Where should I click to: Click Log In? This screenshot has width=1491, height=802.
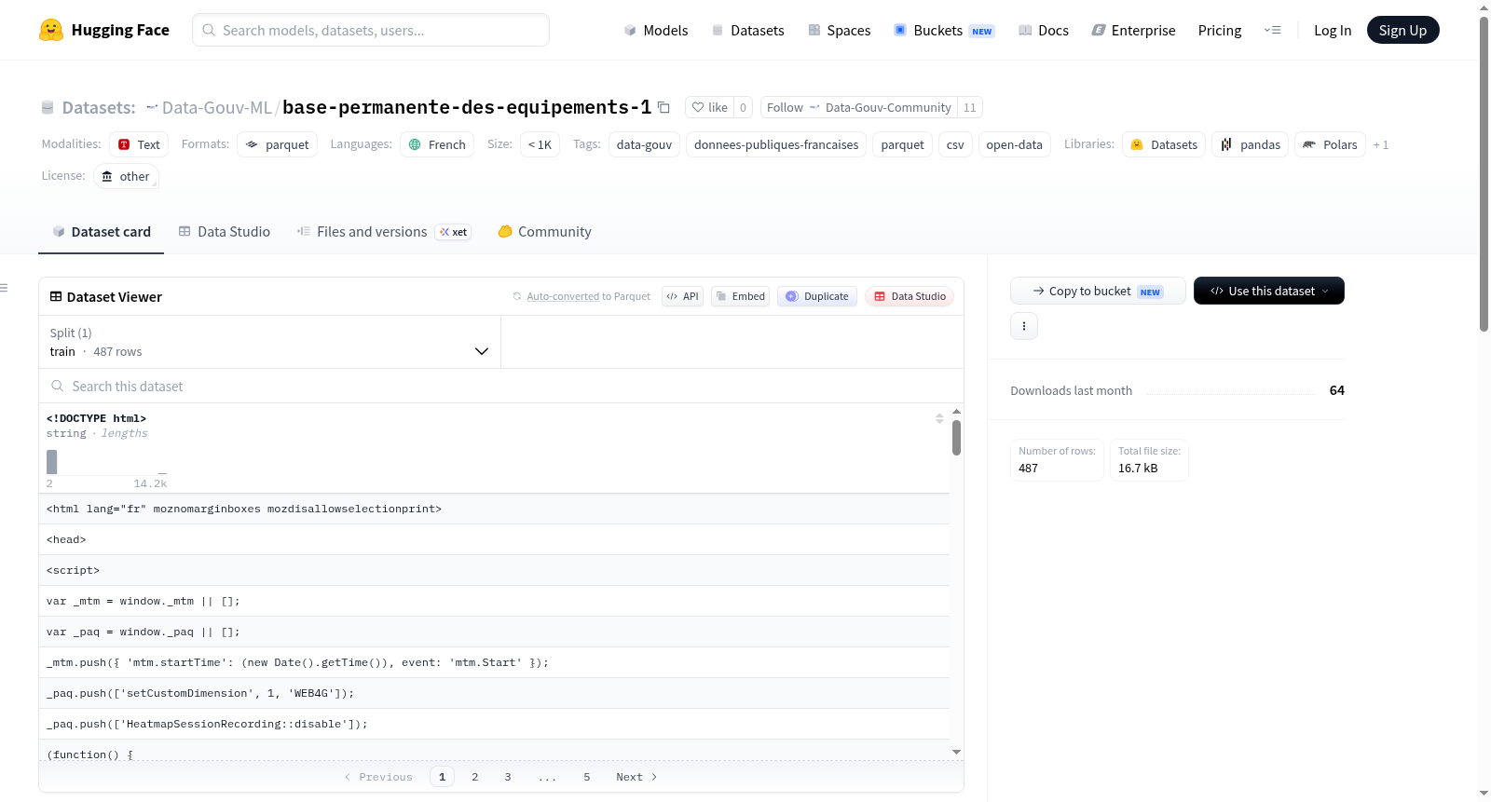click(1333, 30)
